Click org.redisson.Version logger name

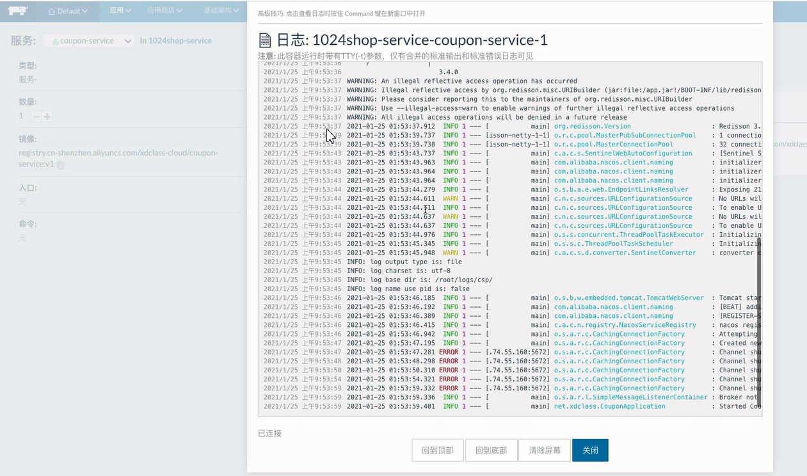point(592,127)
